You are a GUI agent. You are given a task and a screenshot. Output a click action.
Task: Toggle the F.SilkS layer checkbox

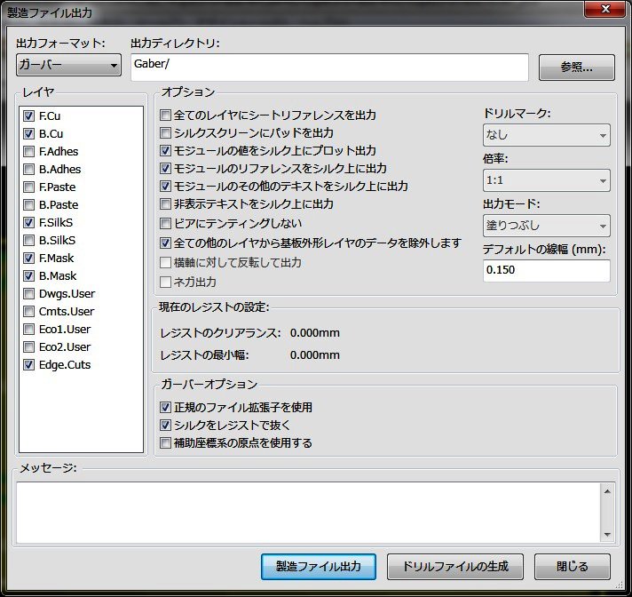click(x=28, y=223)
